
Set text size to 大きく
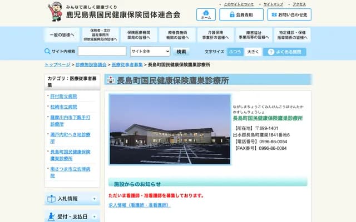[x=253, y=52]
